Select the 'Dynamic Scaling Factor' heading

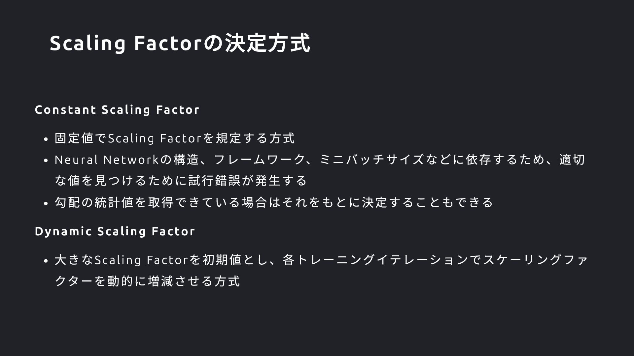(x=115, y=231)
